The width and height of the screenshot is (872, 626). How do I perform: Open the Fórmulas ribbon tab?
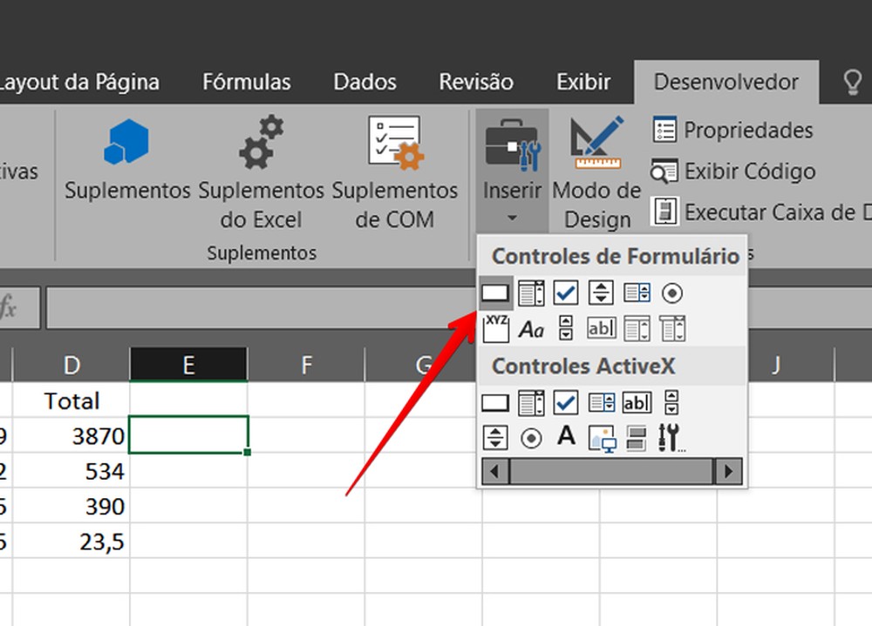246,82
